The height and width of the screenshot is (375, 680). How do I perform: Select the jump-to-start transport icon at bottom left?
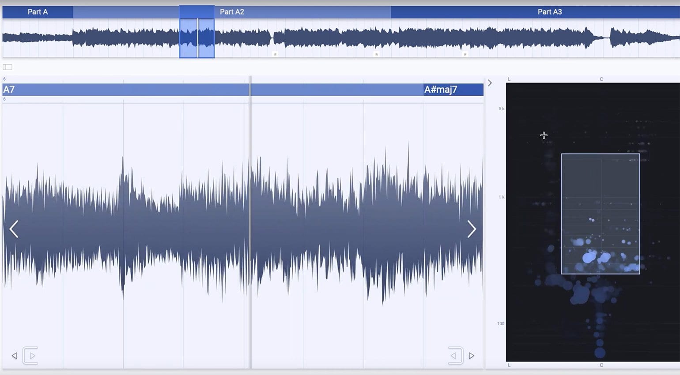point(14,355)
